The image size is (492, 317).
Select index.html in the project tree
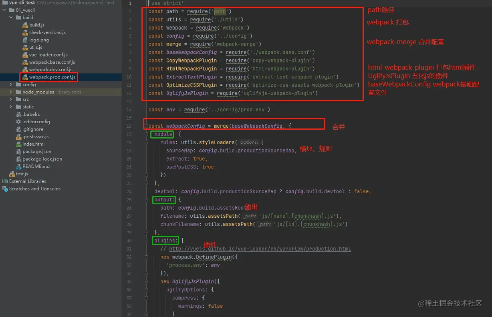coord(34,144)
